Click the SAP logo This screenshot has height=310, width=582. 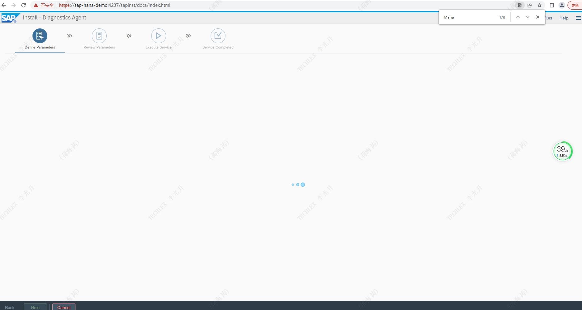click(10, 18)
